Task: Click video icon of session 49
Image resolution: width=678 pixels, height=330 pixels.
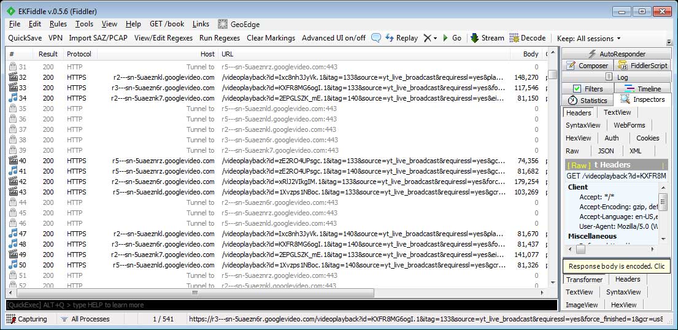Action: [13, 255]
